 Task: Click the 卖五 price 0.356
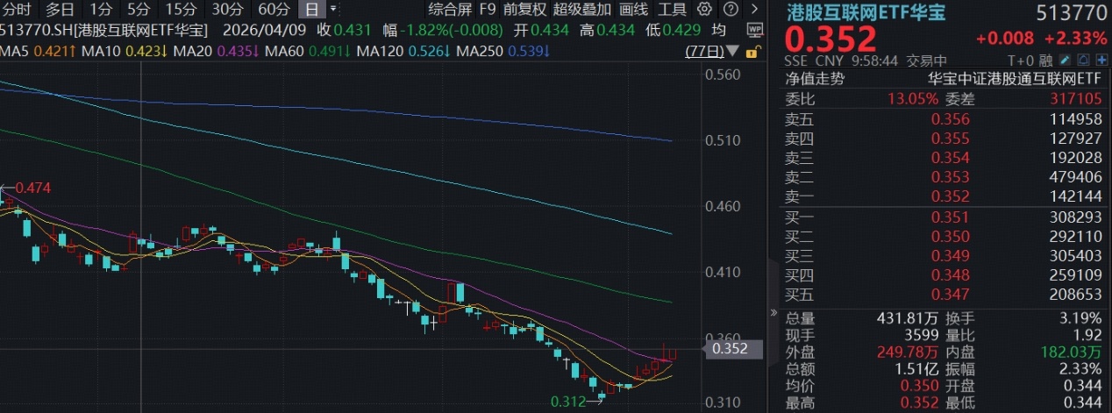pyautogui.click(x=951, y=119)
